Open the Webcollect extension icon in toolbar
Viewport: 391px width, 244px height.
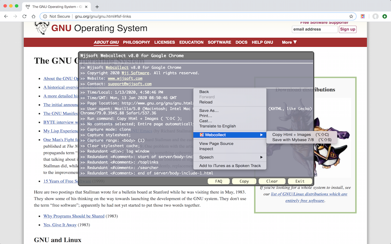point(363,16)
